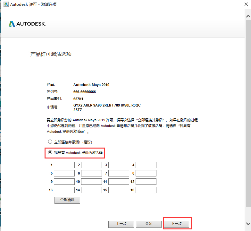Click activation code field 10
The height and width of the screenshot is (231, 251).
pyautogui.click(x=91, y=182)
